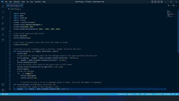
Task: Change indentation via Spaces: 4
Action: [x=131, y=94]
